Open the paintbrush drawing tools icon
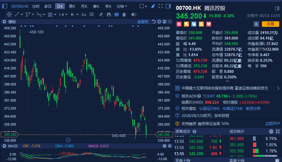This screenshot has width=282, height=162. pyautogui.click(x=153, y=6)
